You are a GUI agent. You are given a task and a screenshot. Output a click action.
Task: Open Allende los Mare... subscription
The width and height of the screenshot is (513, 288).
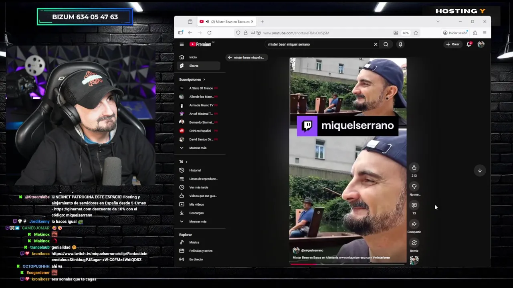[x=198, y=97]
